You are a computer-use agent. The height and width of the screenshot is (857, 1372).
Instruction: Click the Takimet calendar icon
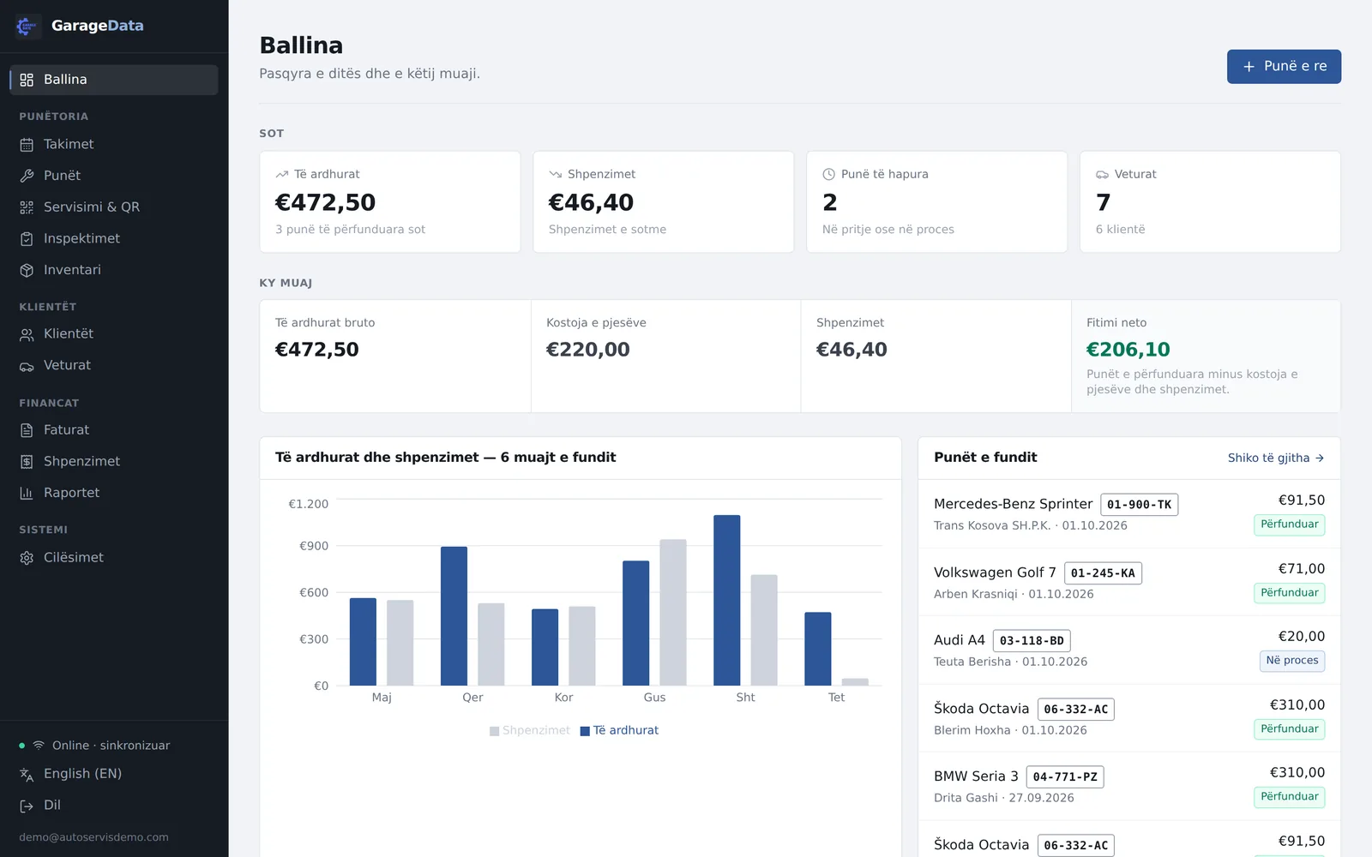[x=27, y=145]
